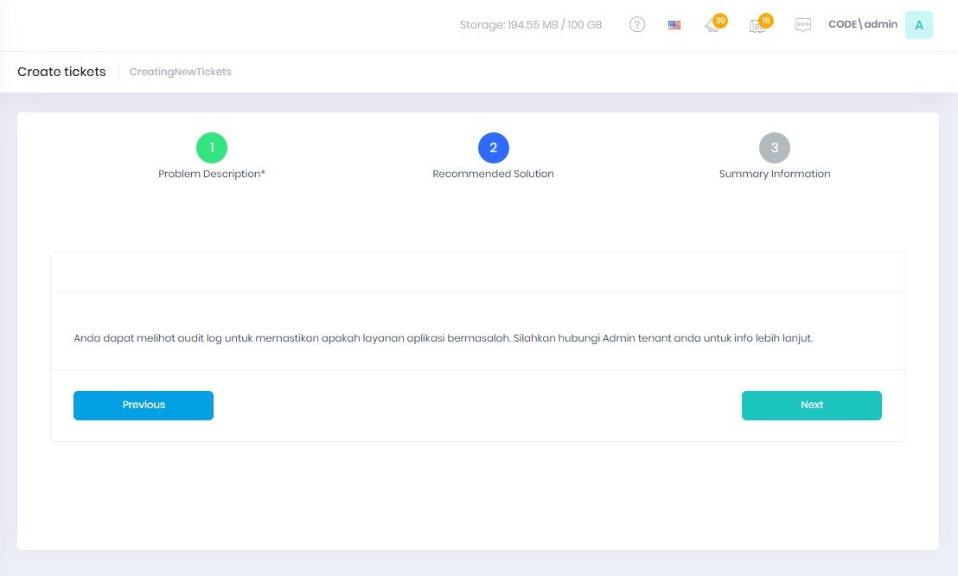958x576 pixels.
Task: Click the audit log recommendation text
Action: point(443,338)
